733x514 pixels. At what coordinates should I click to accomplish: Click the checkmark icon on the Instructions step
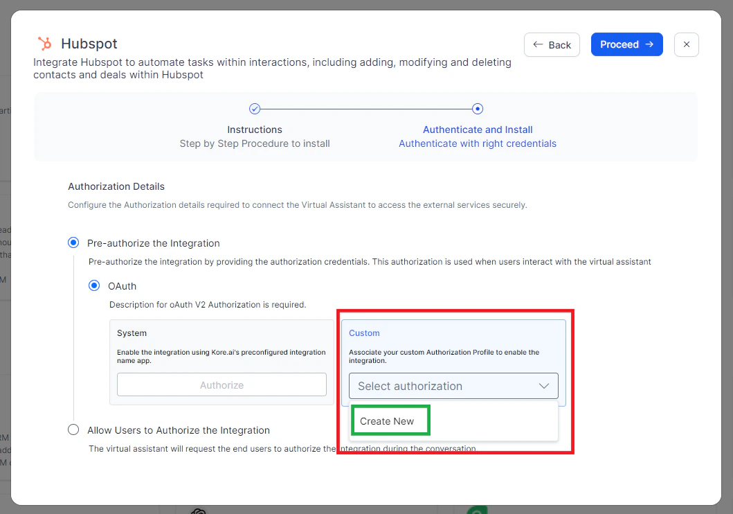point(255,109)
